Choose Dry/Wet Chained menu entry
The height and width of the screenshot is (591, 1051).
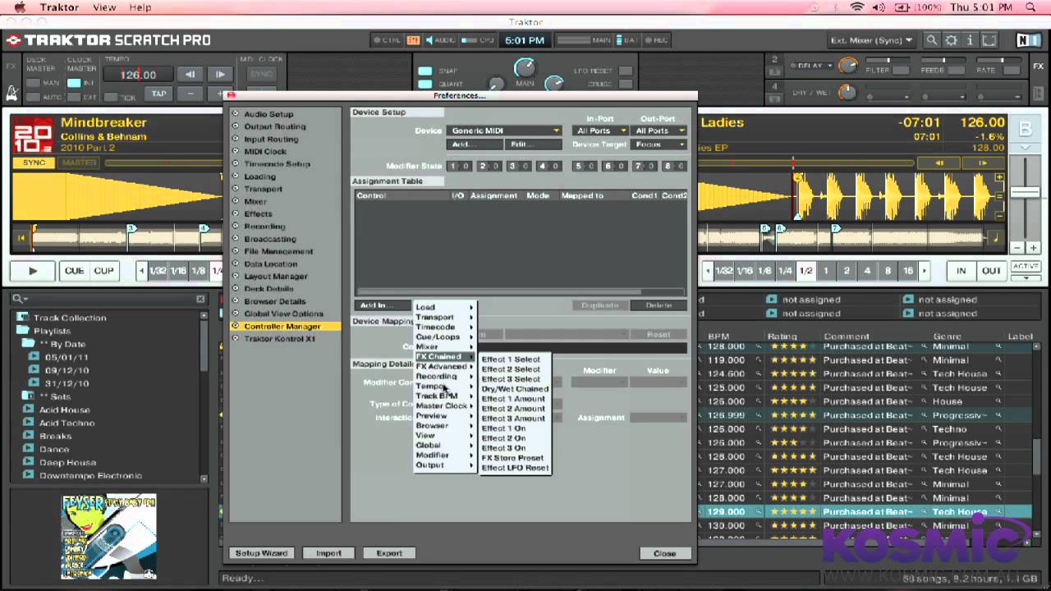coord(515,389)
